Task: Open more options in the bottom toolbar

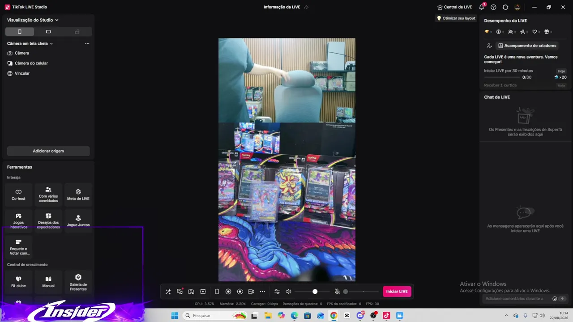Action: click(x=262, y=292)
